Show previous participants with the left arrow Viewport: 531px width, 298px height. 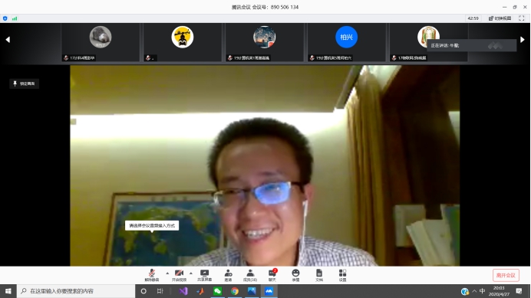(8, 40)
